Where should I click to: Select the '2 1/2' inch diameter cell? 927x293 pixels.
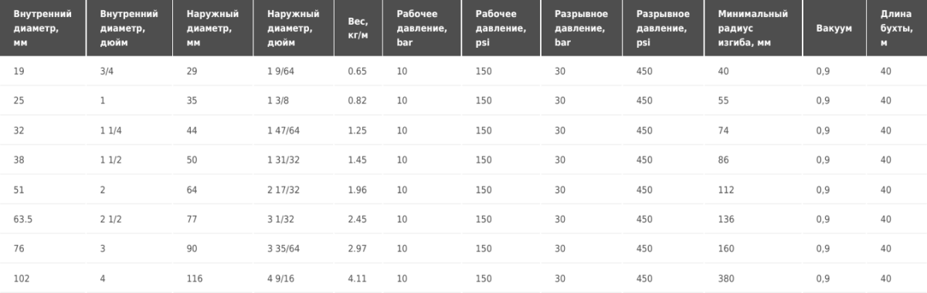(x=111, y=219)
